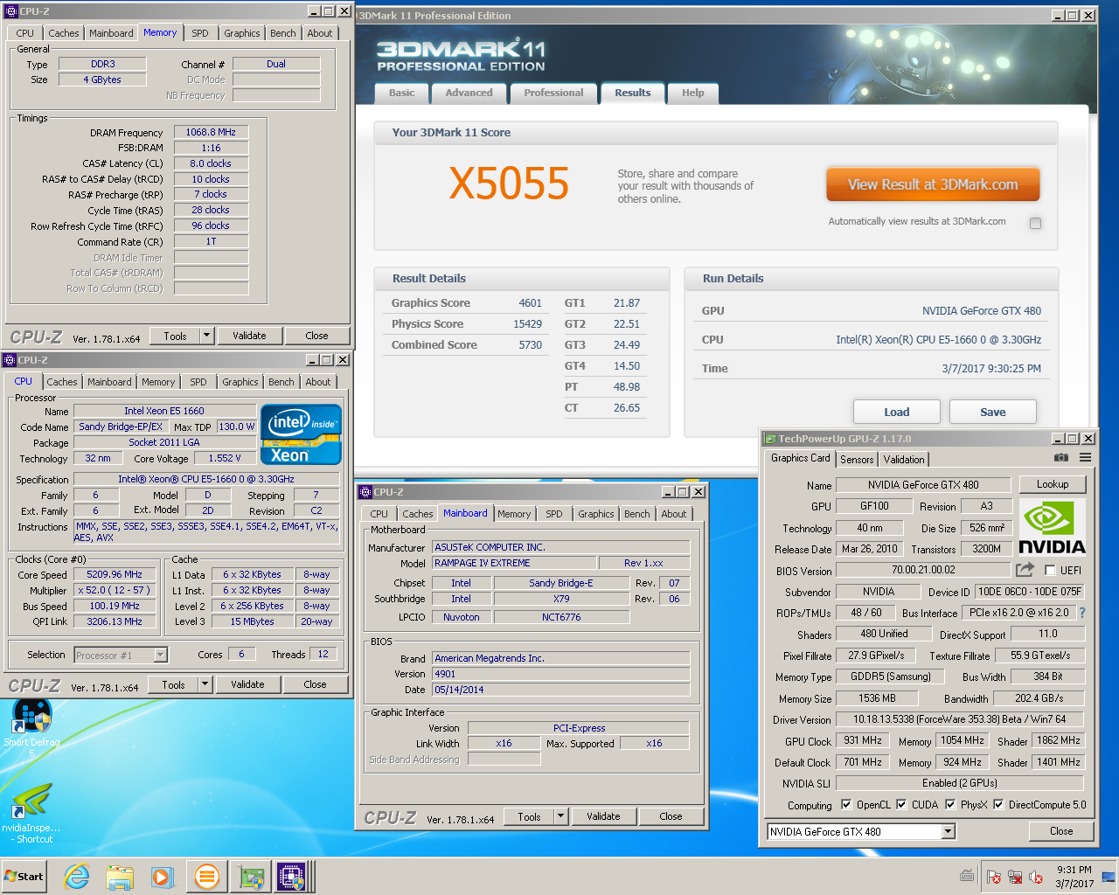Expand Tools dropdown arrow in CPU-Z Memory window
Viewport: 1119px width, 895px height.
click(207, 336)
